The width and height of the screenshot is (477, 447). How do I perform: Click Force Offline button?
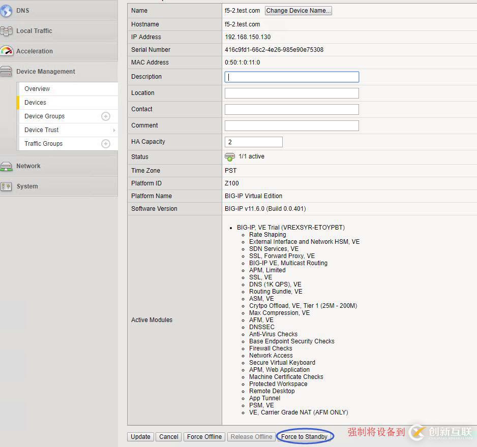(204, 437)
